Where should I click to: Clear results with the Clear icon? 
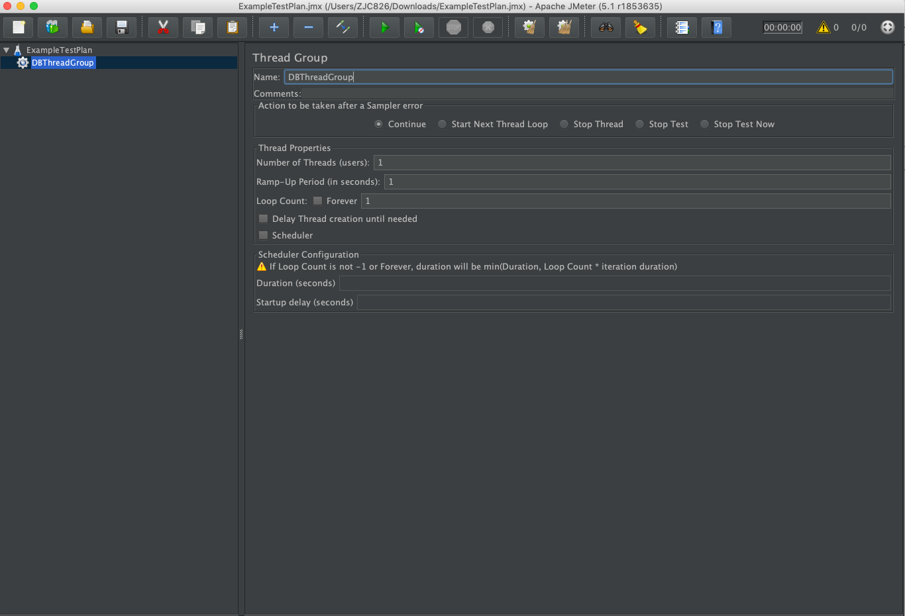point(529,27)
